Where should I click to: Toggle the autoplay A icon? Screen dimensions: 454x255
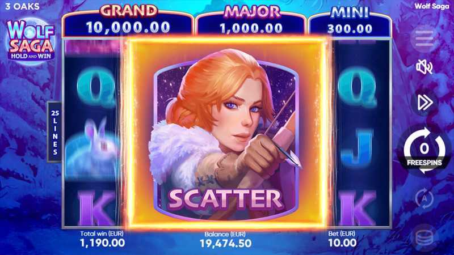(424, 198)
